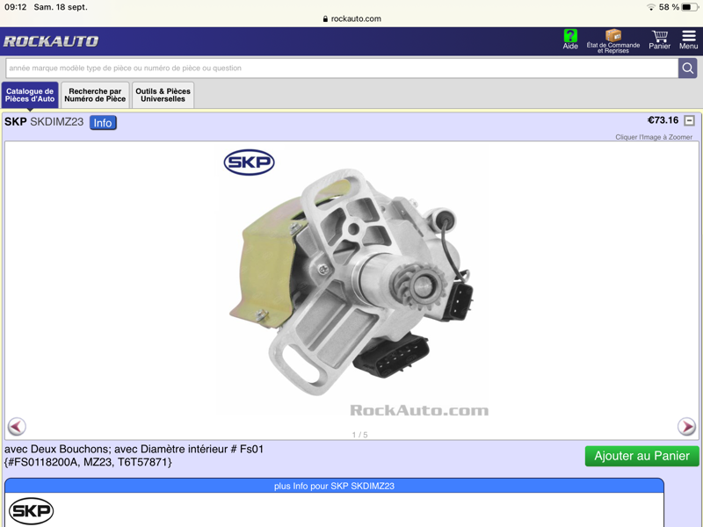Screen dimensions: 703x527
Task: Click the Wi-Fi status icon
Action: coord(650,7)
